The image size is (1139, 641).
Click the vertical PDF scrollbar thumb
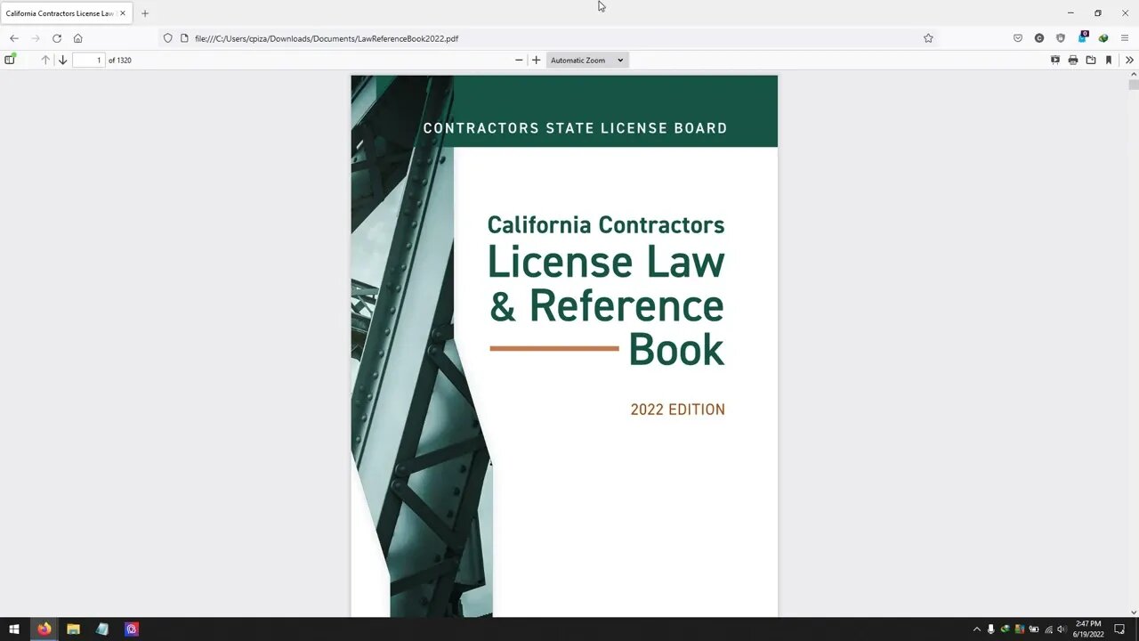tap(1133, 85)
